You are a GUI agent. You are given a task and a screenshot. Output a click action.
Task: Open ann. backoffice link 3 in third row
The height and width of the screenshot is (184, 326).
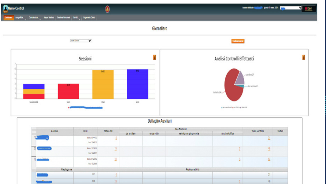240,159
